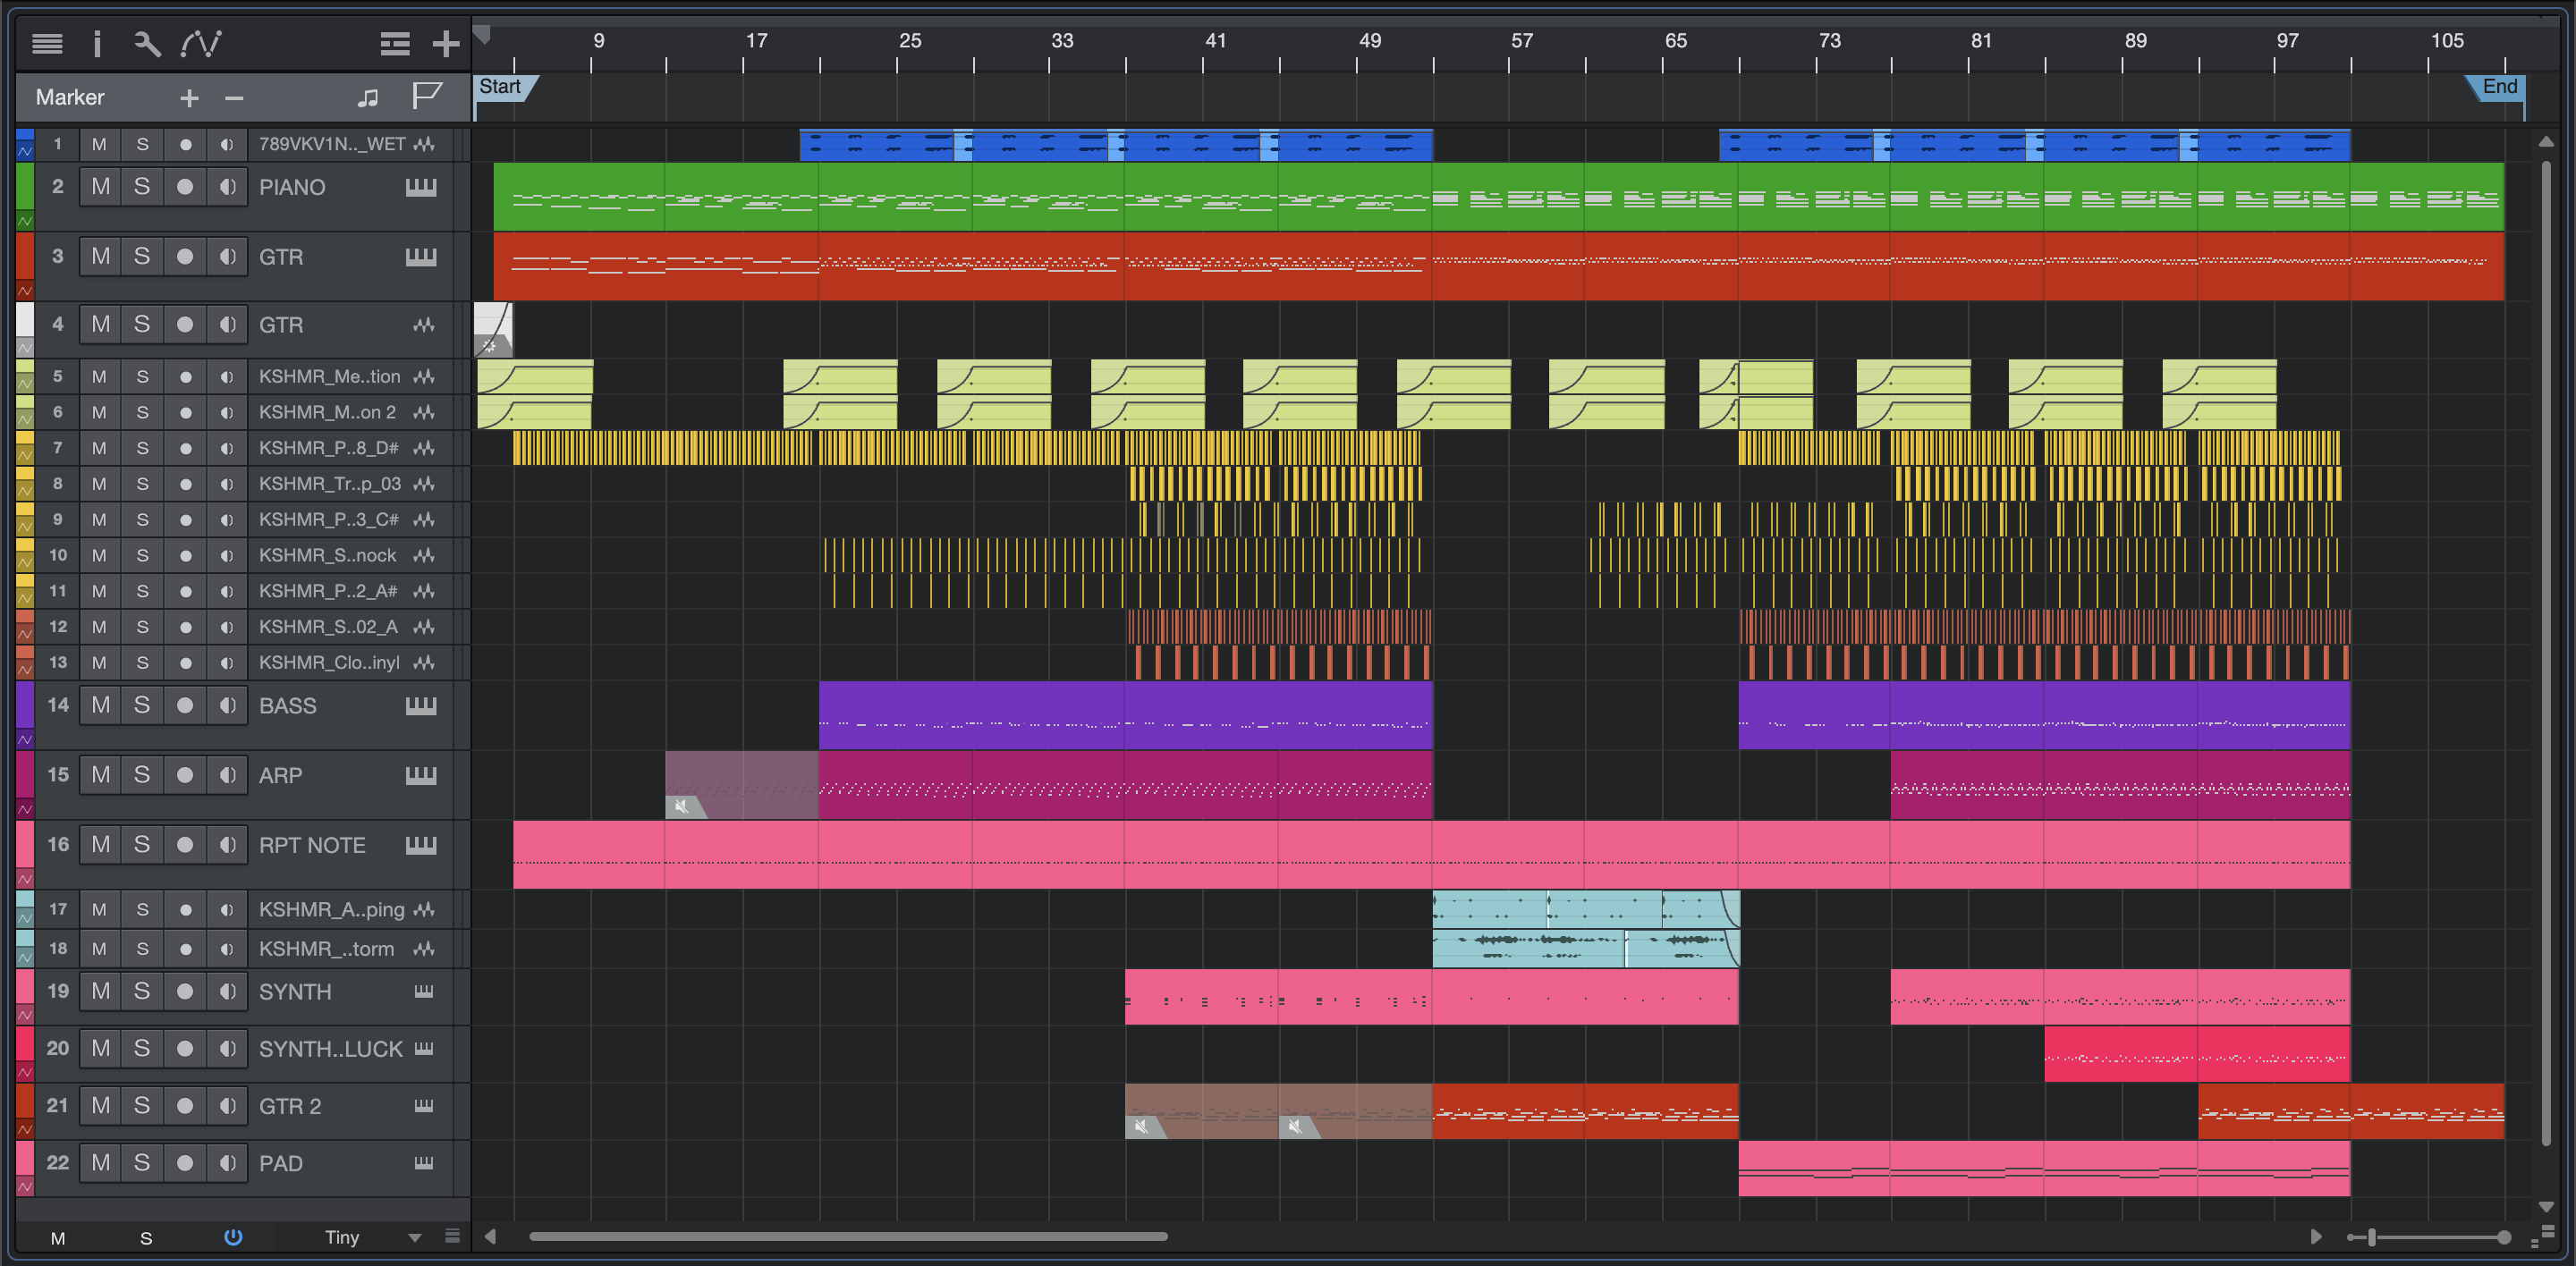The image size is (2576, 1266).
Task: Open track height Tiny dropdown arrow
Action: (x=415, y=1237)
